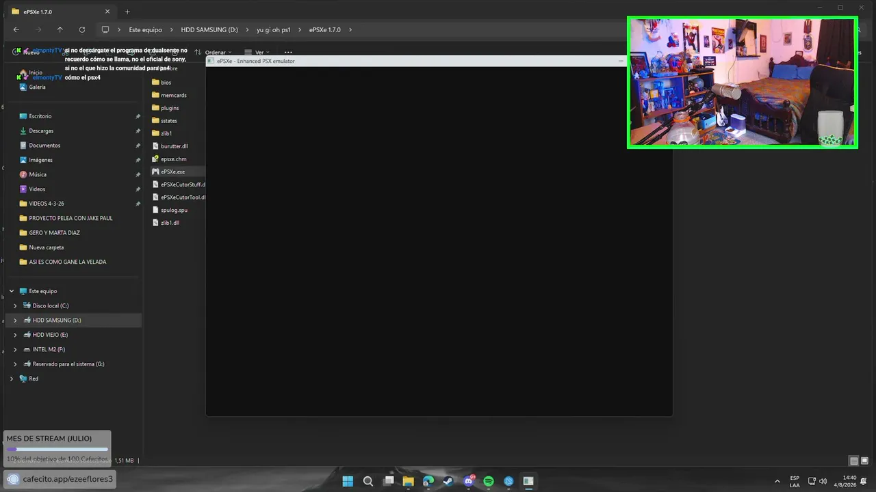876x492 pixels.
Task: Expand INTEL M2 (F:) drive
Action: (x=15, y=349)
